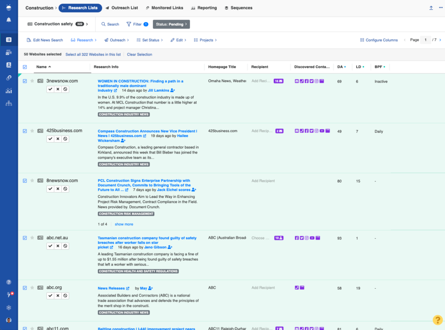Open the bar chart sidebar icon

[x=9, y=90]
